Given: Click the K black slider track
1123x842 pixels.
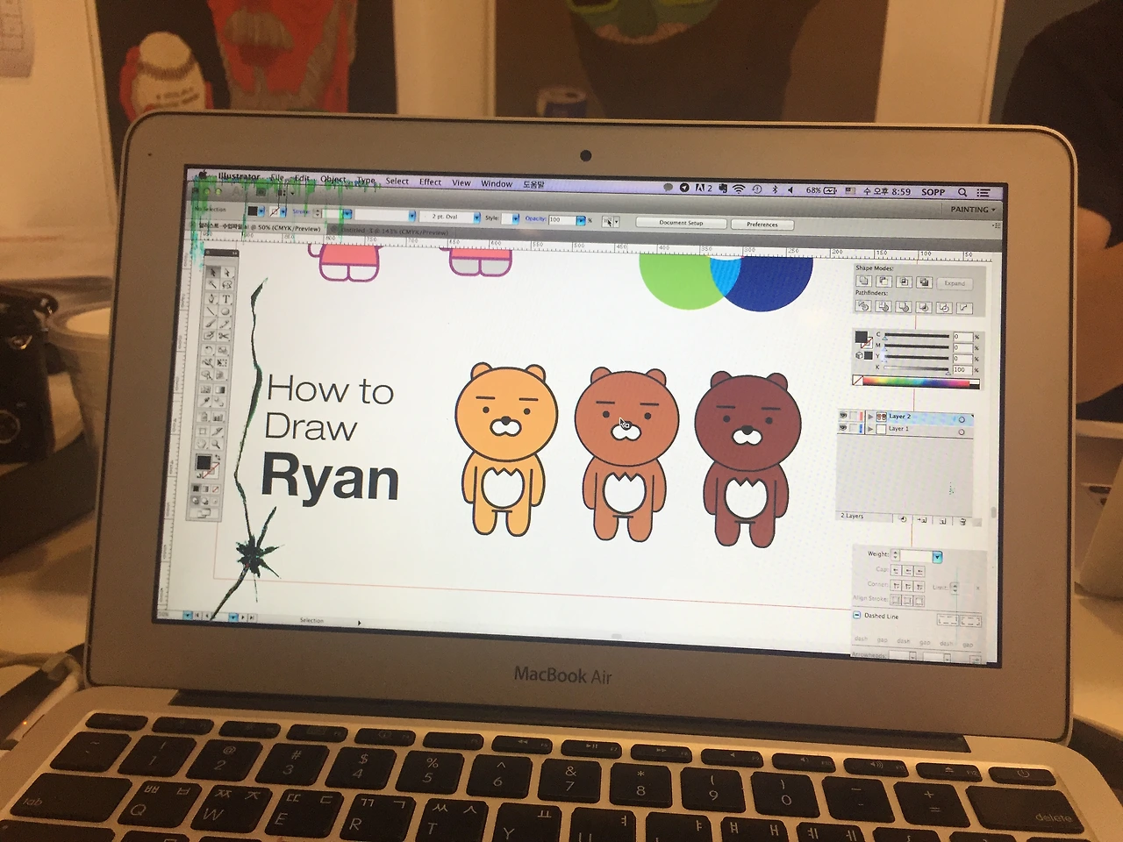Looking at the screenshot, I should (917, 368).
